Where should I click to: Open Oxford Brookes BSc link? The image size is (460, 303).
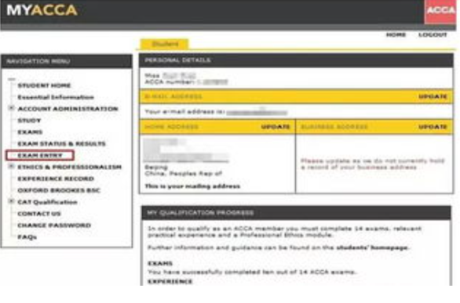[59, 190]
